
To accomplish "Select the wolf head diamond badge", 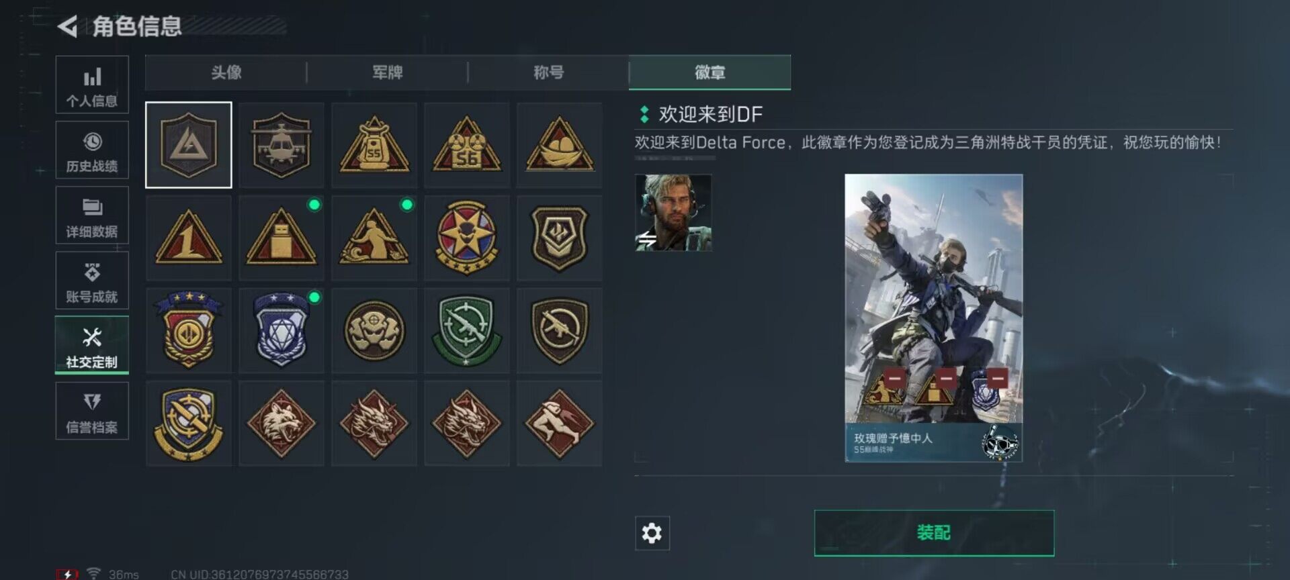I will (x=281, y=424).
